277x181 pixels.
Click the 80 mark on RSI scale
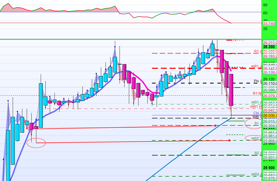(x=265, y=5)
